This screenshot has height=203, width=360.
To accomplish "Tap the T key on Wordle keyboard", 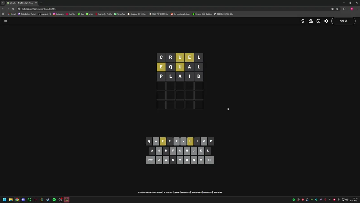I will coord(177,141).
